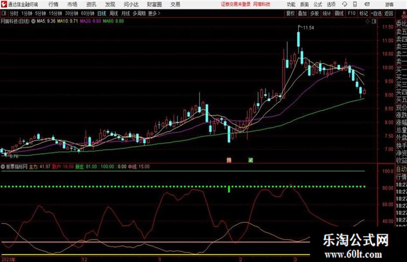The width and height of the screenshot is (407, 262).
Task: Switch to the 30分钟 period tab
Action: coord(71,13)
